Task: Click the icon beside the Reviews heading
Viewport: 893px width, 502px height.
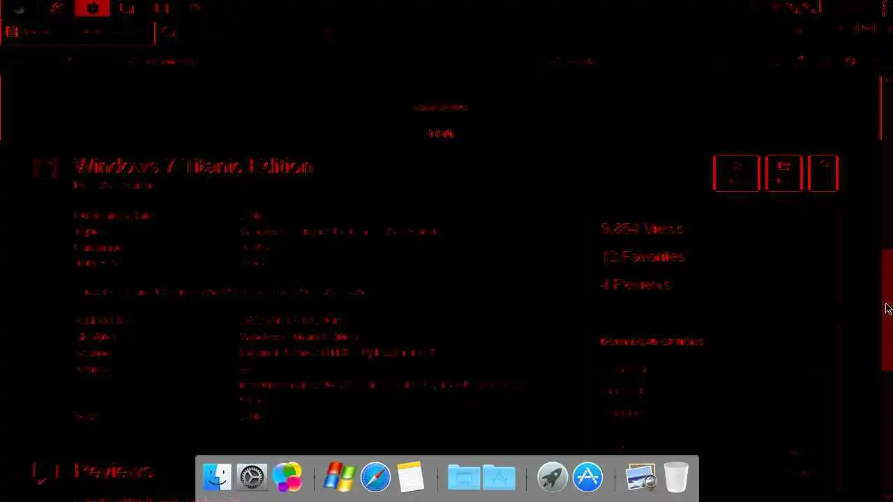Action: point(44,473)
